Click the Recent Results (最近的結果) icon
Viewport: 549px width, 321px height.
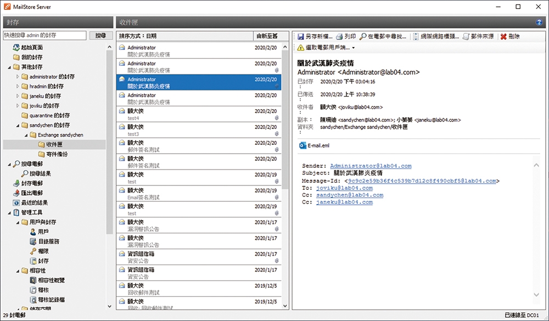click(x=16, y=202)
